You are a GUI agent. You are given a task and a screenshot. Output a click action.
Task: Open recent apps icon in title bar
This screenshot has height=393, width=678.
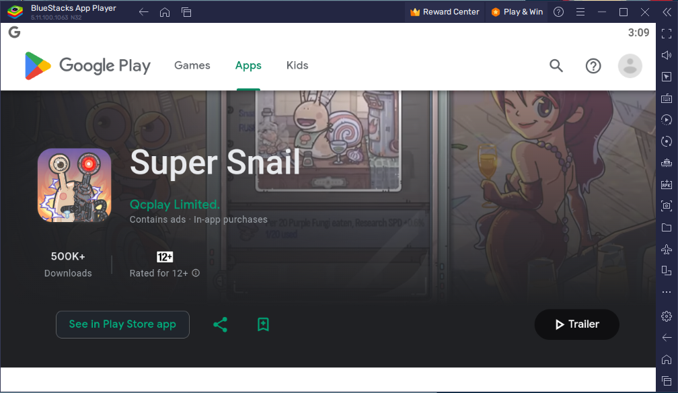click(186, 12)
